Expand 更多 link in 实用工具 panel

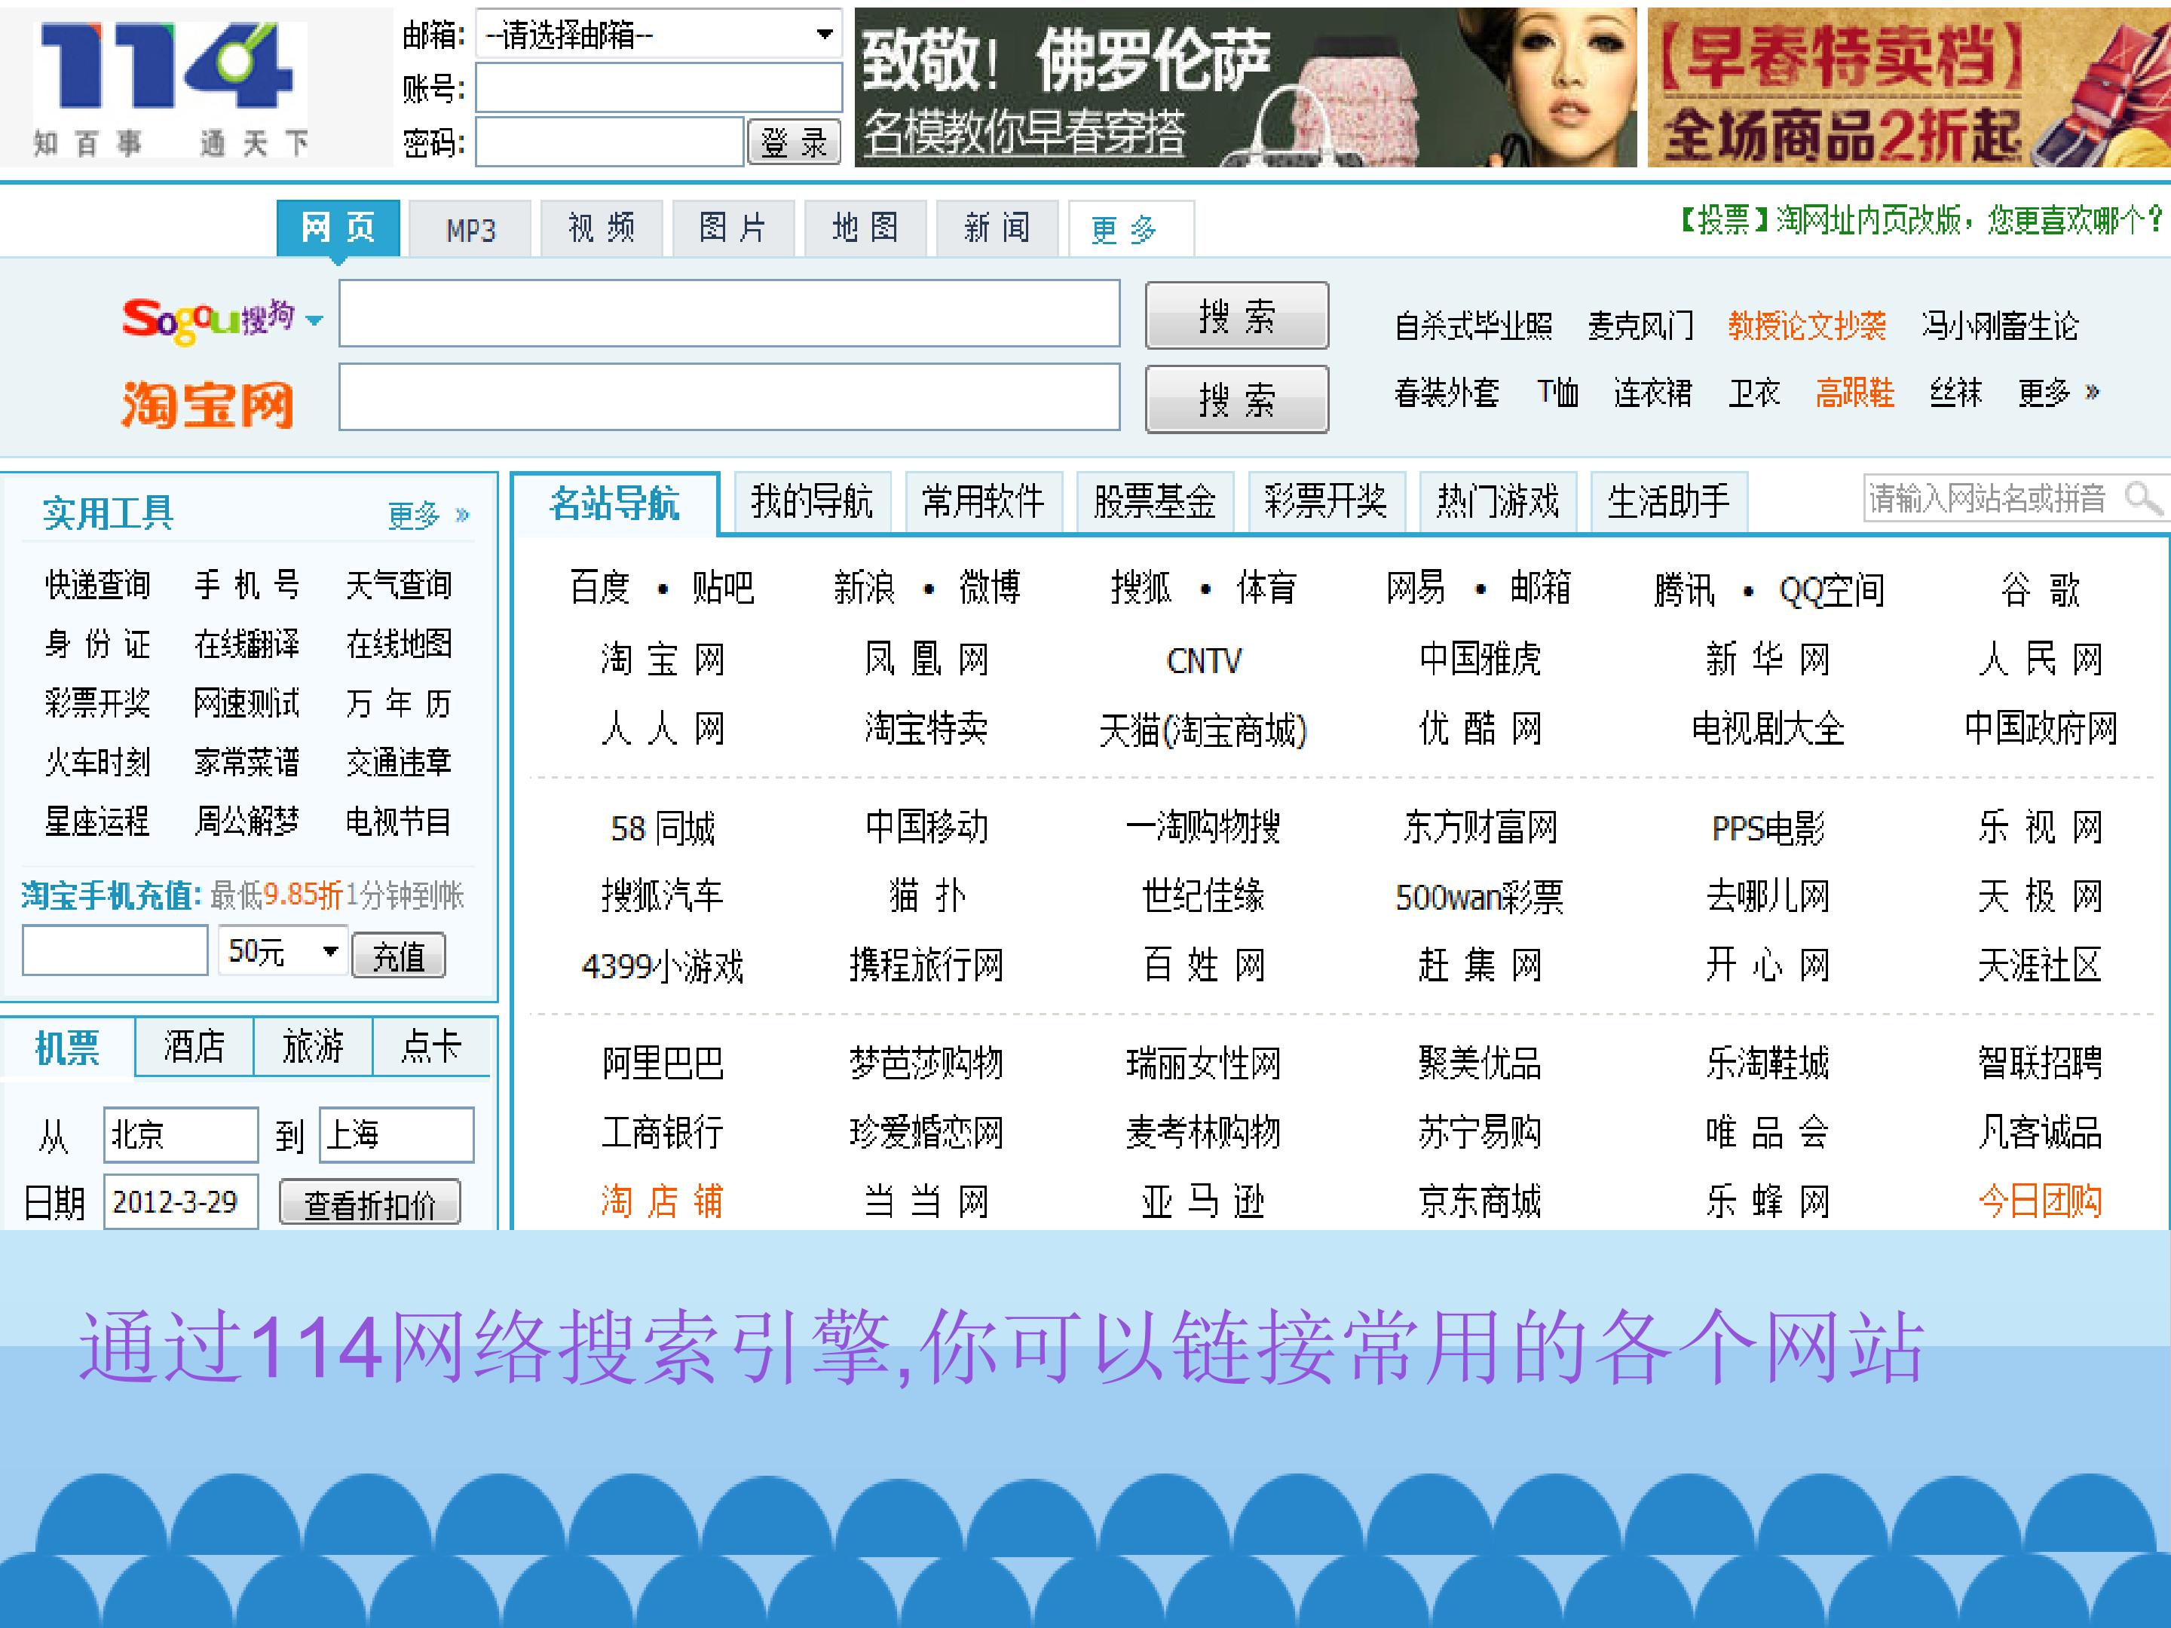coord(429,514)
